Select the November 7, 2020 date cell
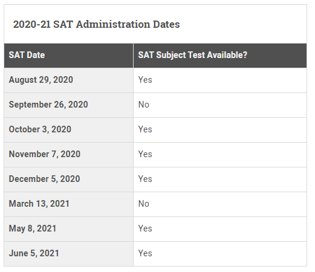The width and height of the screenshot is (315, 272). (68, 155)
